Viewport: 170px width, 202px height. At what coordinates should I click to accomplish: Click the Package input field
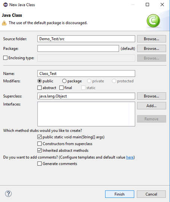click(78, 48)
